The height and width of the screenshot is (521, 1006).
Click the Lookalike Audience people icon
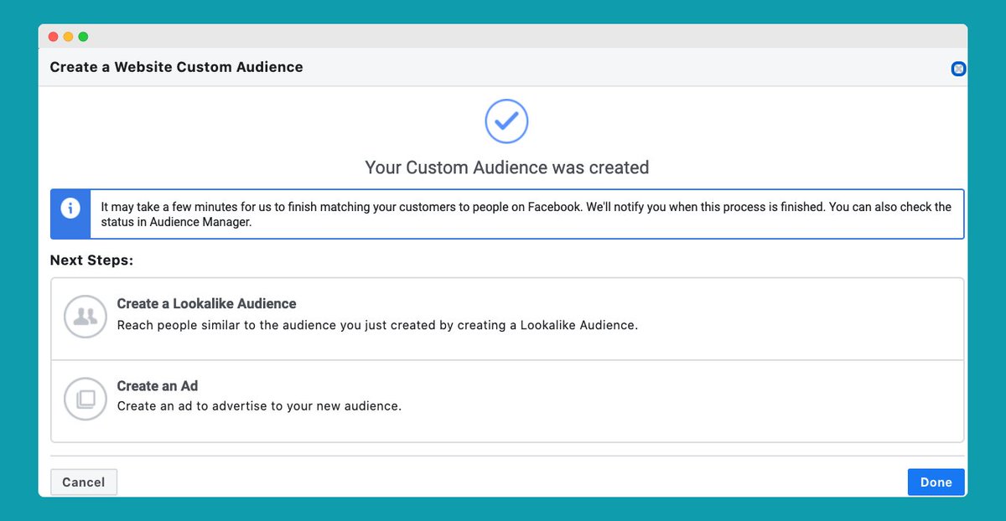[86, 317]
